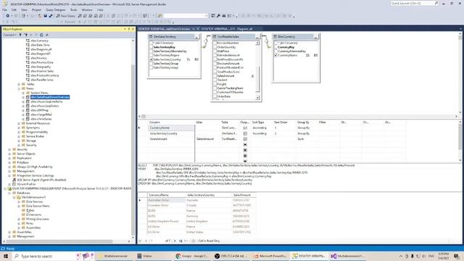Open the Multidimensional Visual Studio taskbar item
Viewport: 464px width, 261px height.
[347, 256]
